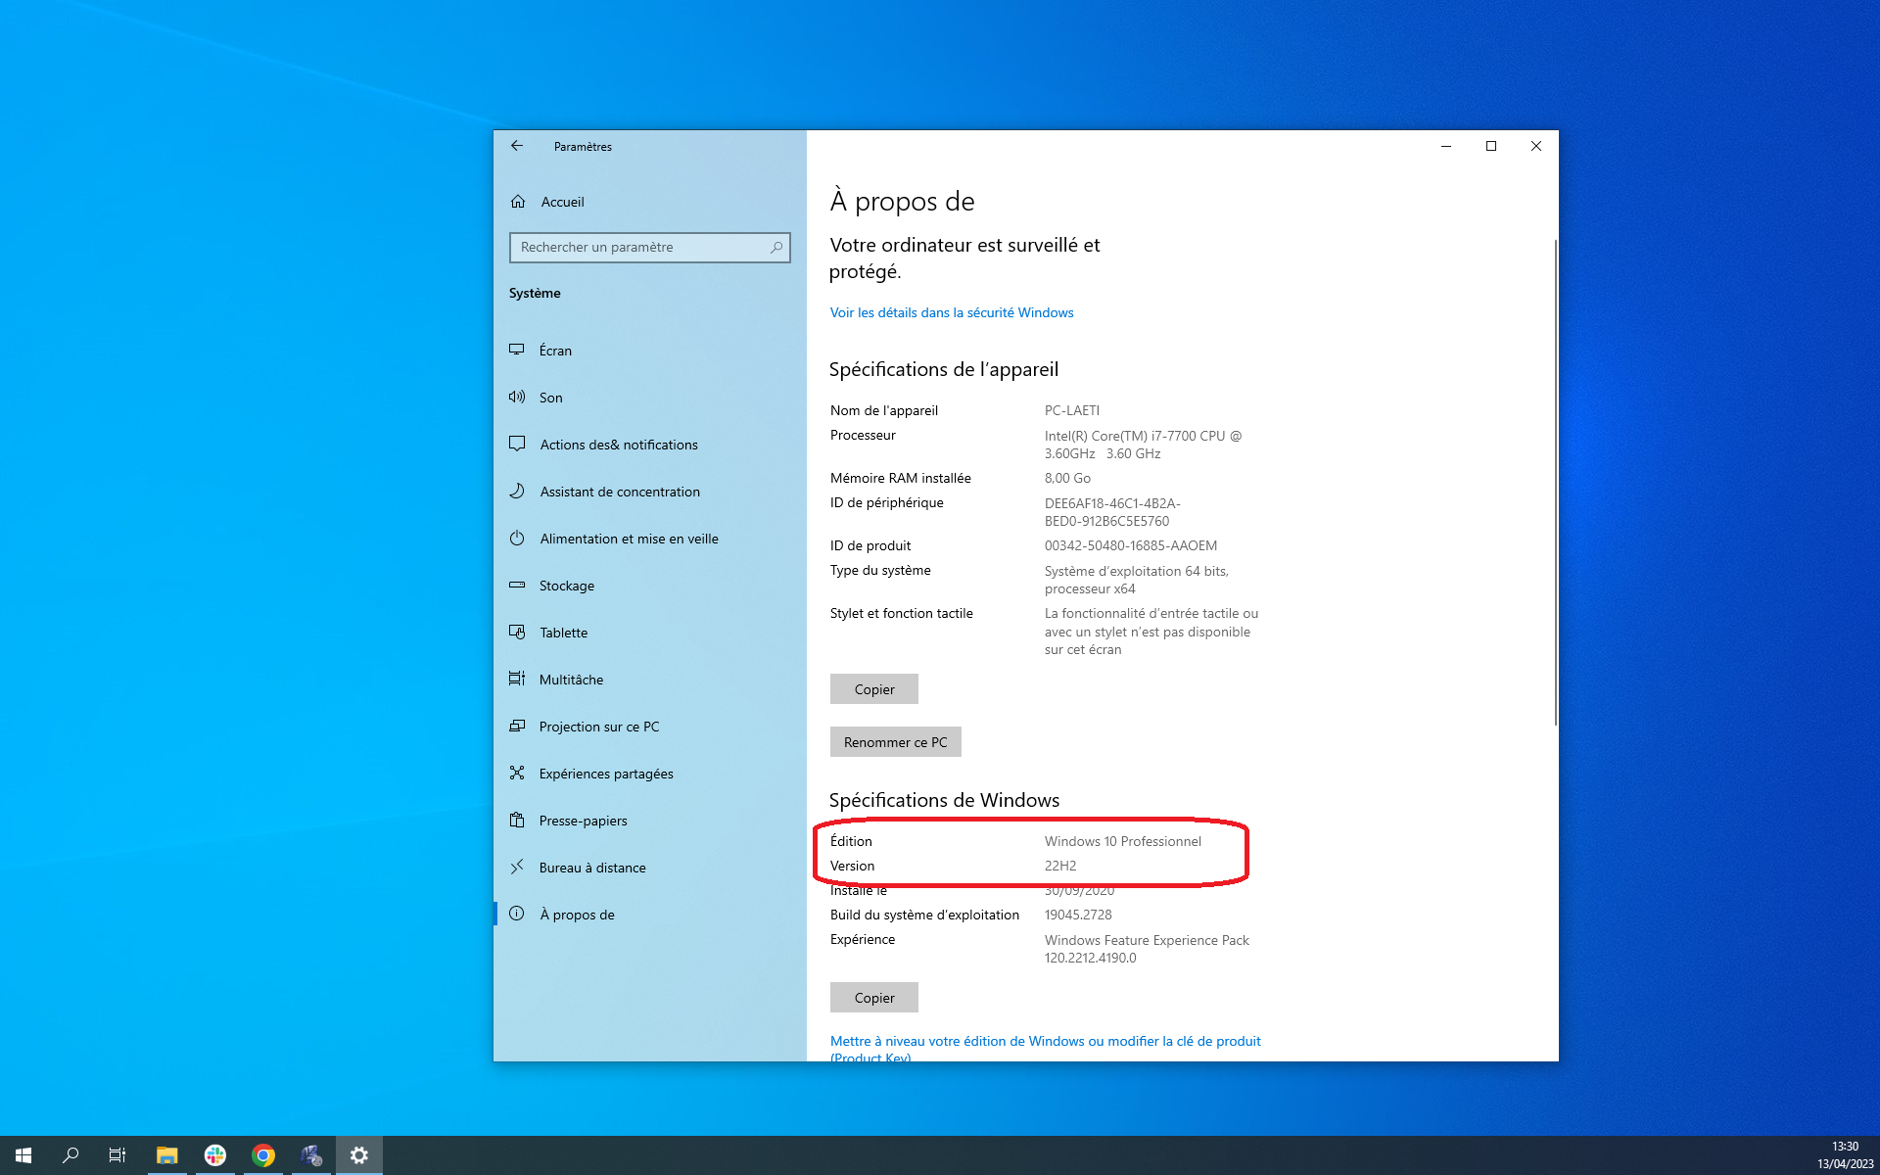
Task: Click the back arrow in Paramètres
Action: [x=517, y=146]
